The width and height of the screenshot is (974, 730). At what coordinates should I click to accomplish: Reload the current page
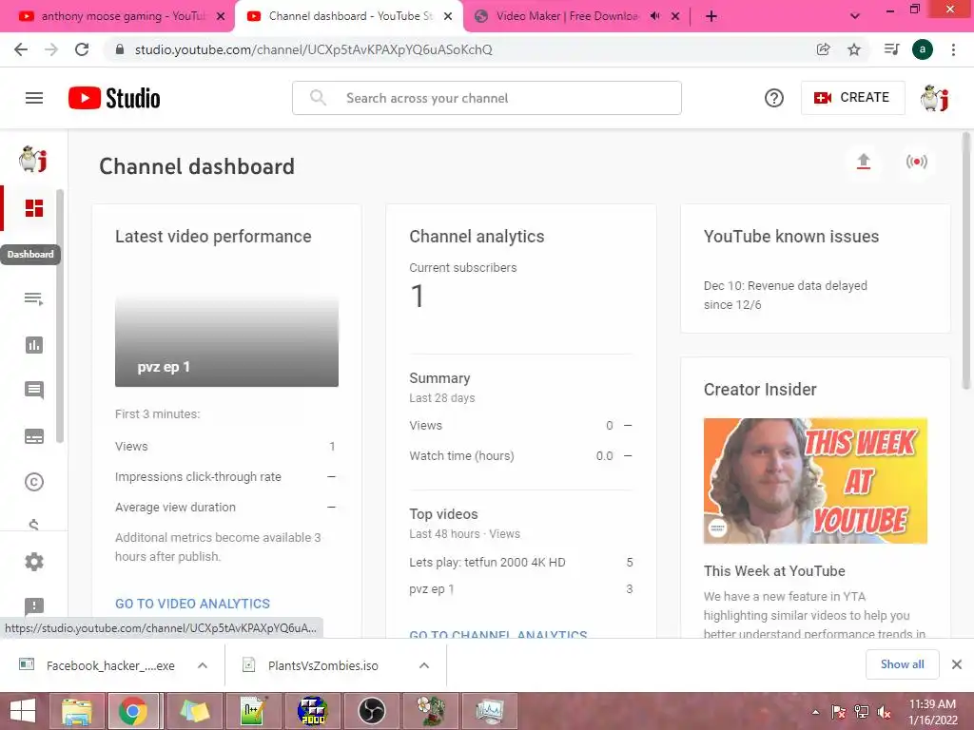point(82,49)
